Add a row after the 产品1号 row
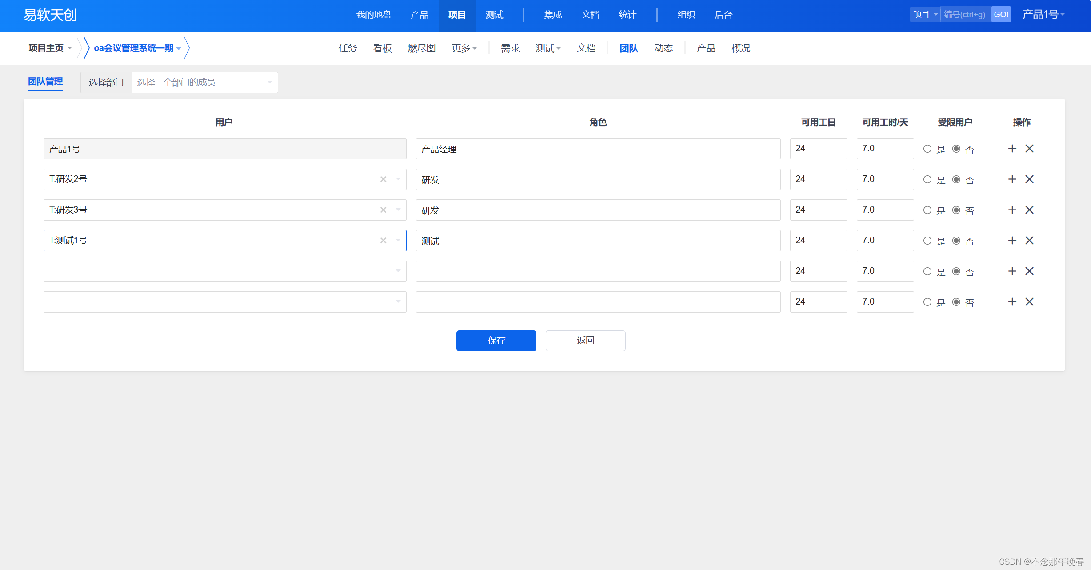This screenshot has width=1091, height=570. (1012, 149)
